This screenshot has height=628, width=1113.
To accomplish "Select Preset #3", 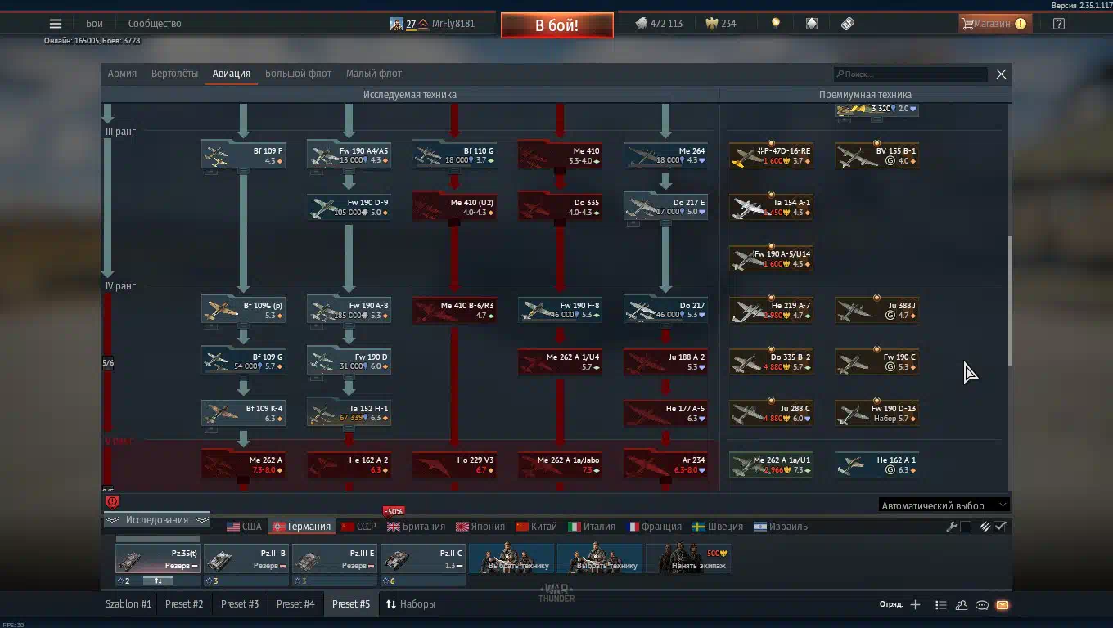I will coord(240,604).
